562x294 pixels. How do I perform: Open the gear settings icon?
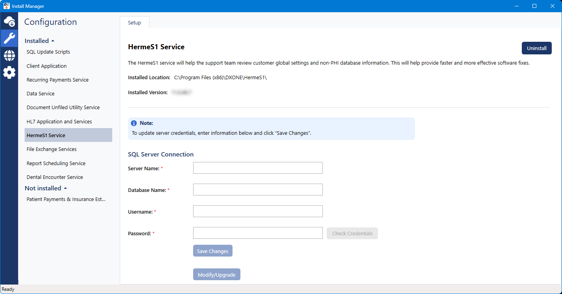tap(9, 73)
